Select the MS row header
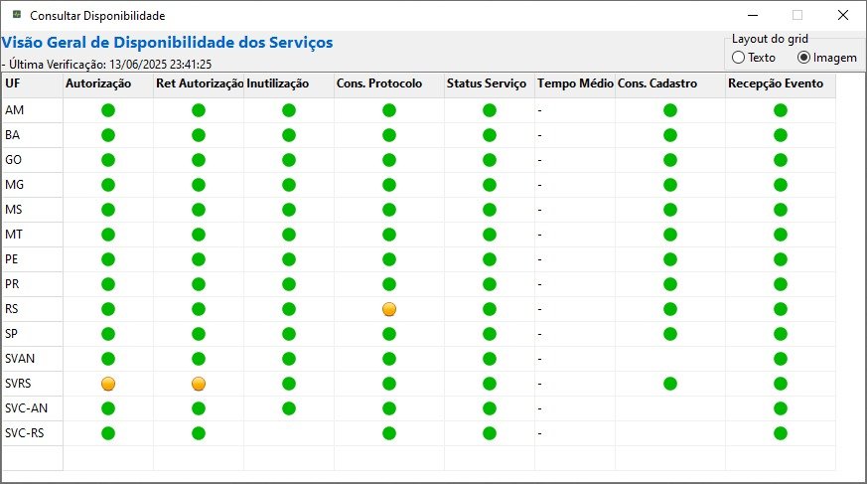 (33, 210)
